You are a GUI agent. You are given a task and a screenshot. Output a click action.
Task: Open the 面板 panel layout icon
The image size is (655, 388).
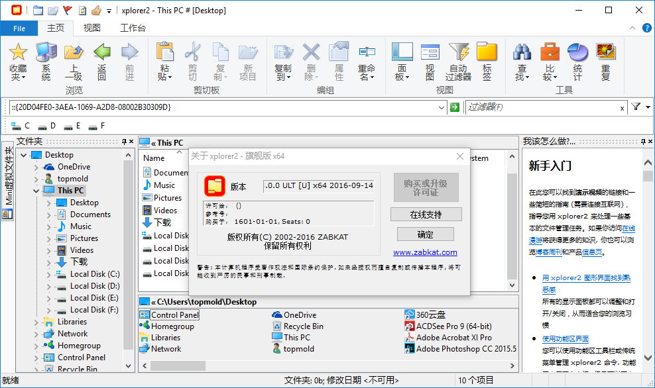coord(402,52)
